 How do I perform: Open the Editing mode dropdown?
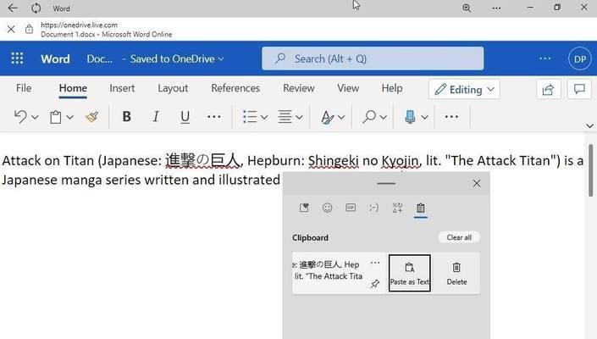464,89
